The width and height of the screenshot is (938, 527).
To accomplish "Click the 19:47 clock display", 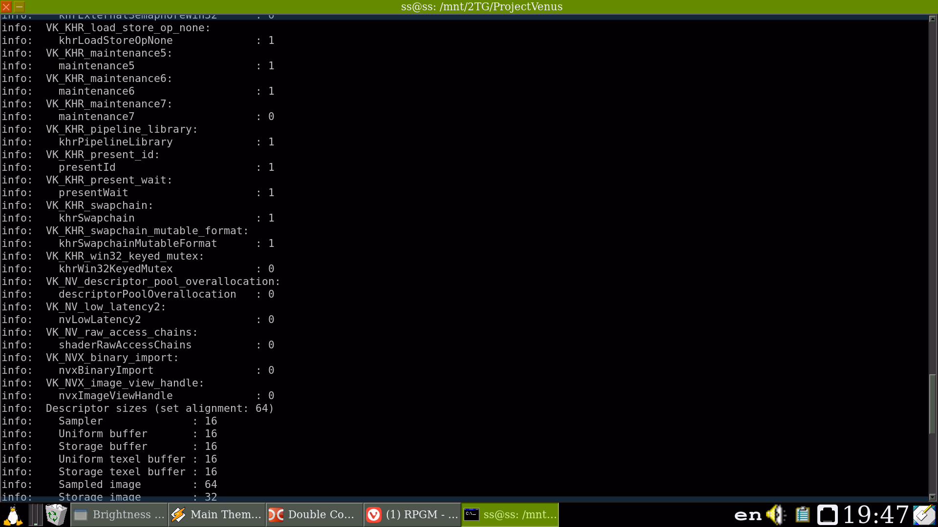I will tap(875, 515).
